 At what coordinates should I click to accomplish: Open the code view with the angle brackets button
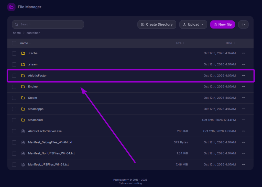243,24
